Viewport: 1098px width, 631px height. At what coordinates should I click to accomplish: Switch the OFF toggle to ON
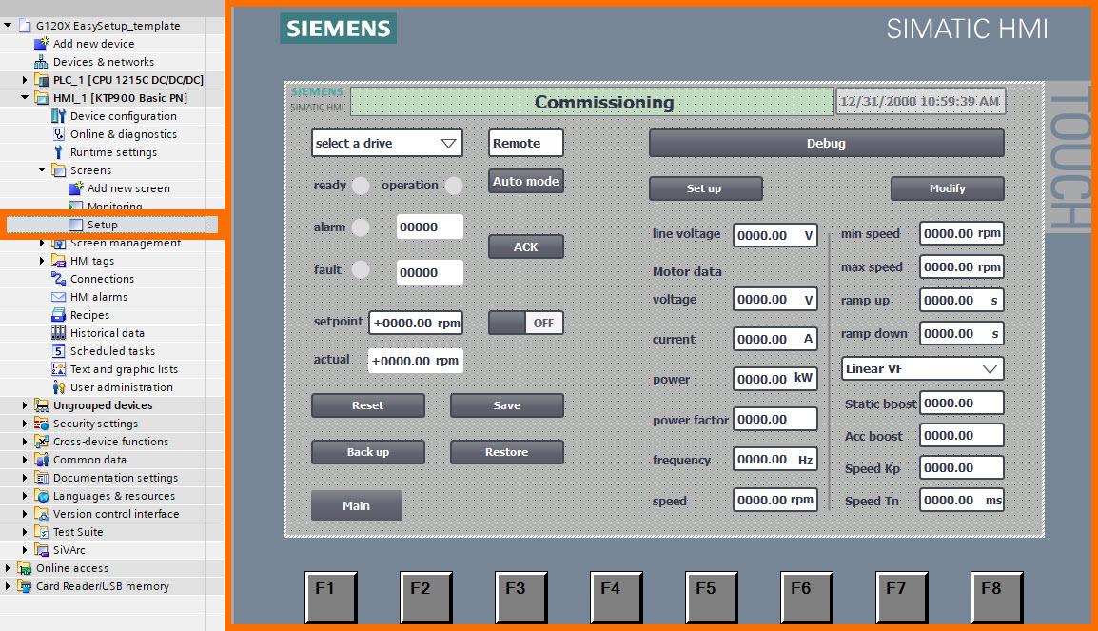526,322
